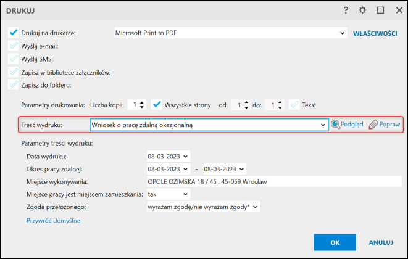
Task: Expand the Microsoft Print to PDF dropdown
Action: click(343, 33)
